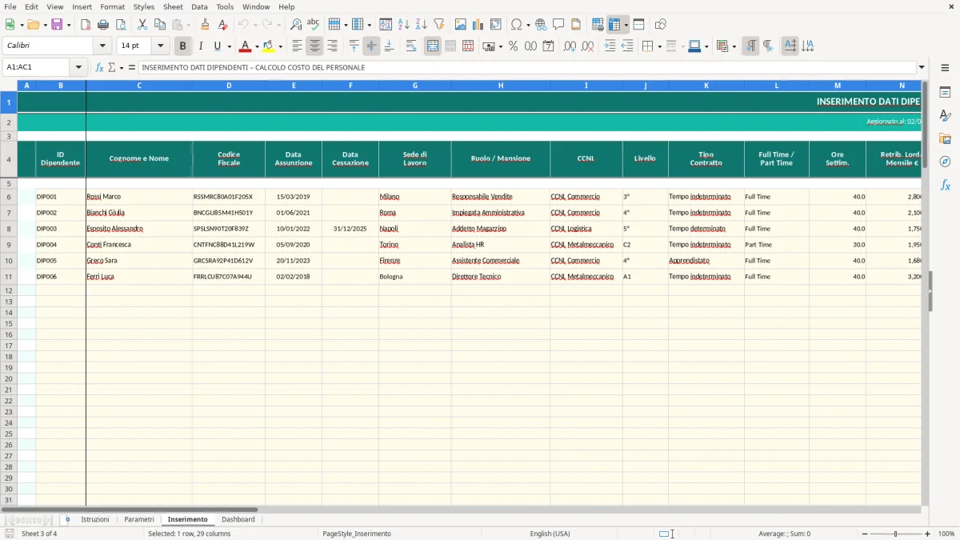
Task: Open Find and Replace
Action: click(x=296, y=25)
